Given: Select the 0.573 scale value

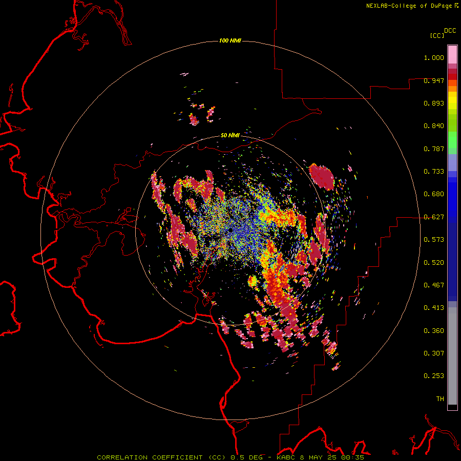Looking at the screenshot, I should [434, 240].
